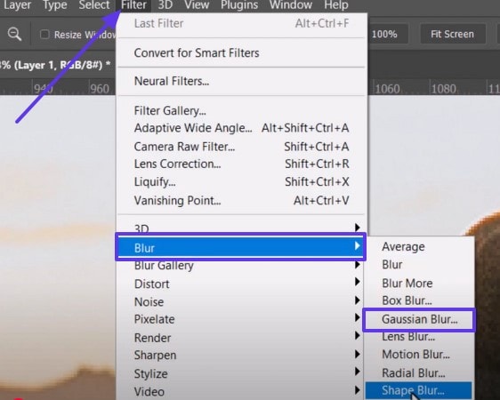Toggle the Resize Windows checkbox

click(x=44, y=34)
